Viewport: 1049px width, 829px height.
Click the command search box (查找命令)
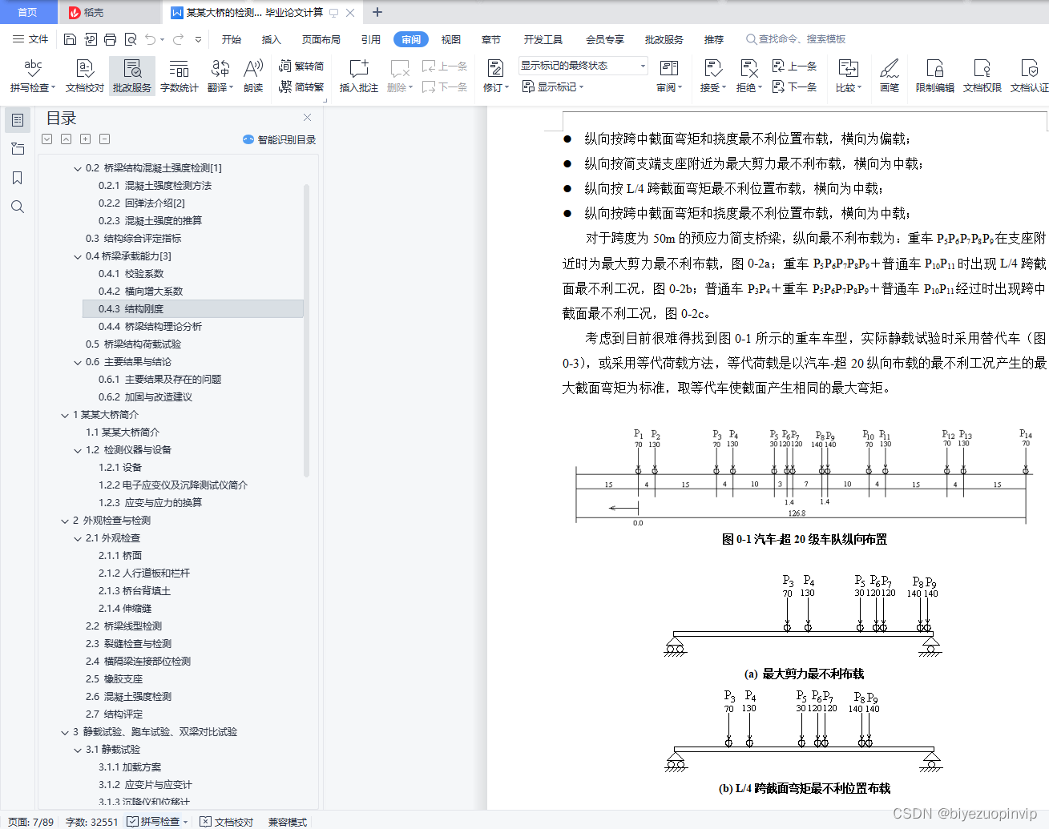tap(796, 39)
